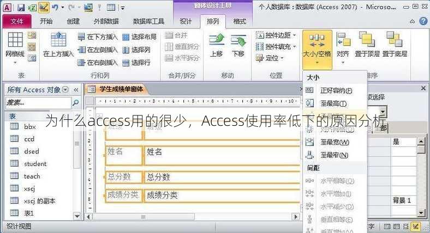The width and height of the screenshot is (430, 233).
Task: Click the 学生成绩单窗体 form tab
Action: tap(116, 89)
